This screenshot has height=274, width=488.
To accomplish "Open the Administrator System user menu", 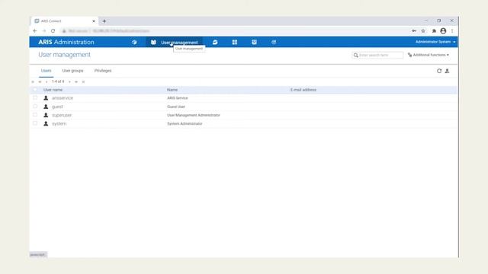I will click(435, 42).
